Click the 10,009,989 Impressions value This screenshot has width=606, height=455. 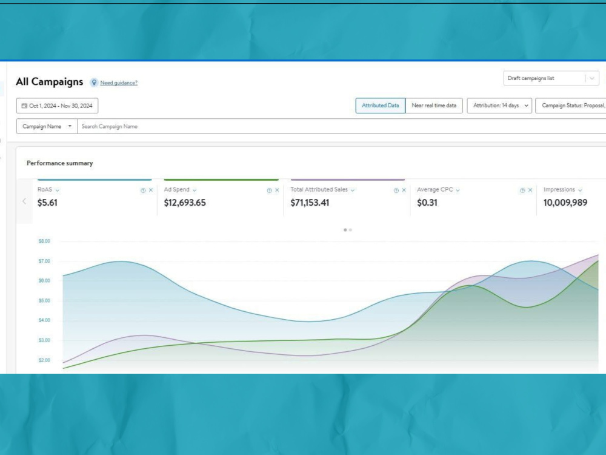[565, 203]
